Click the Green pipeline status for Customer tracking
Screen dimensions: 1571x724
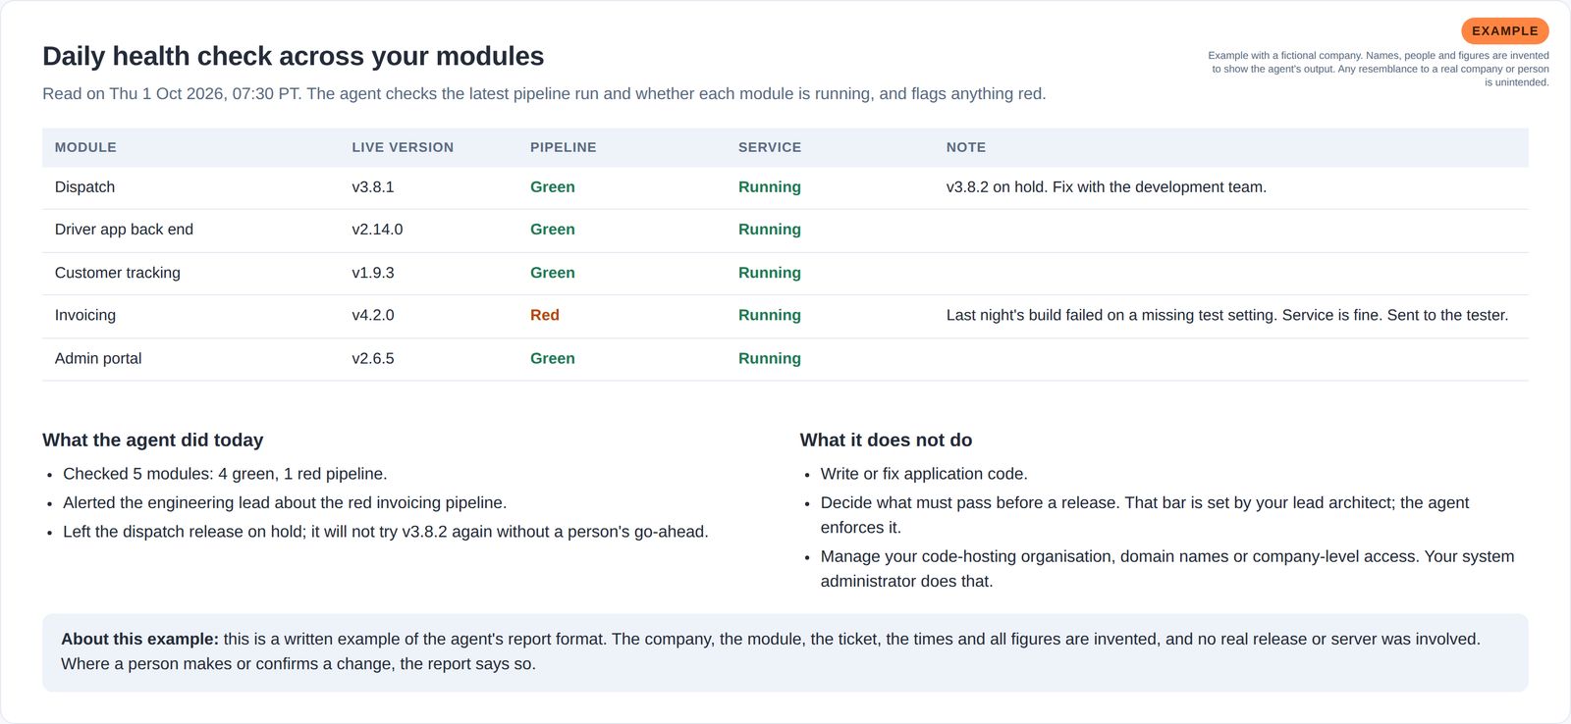553,273
